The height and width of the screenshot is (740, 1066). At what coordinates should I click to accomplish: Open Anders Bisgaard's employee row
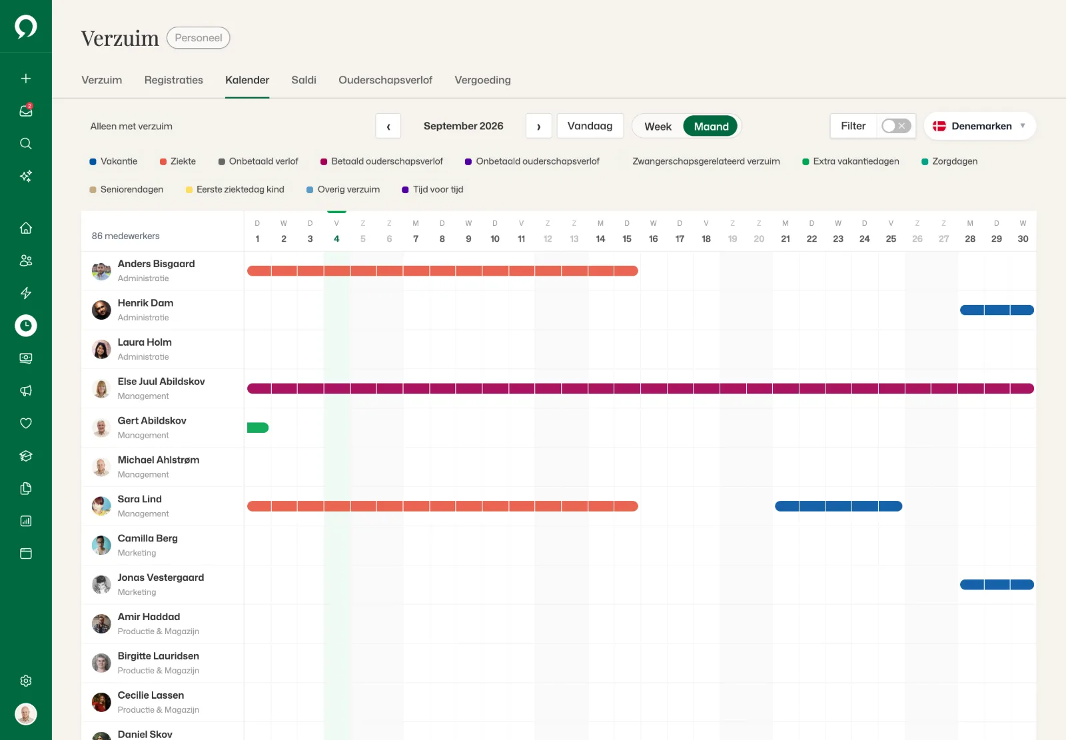coord(558,271)
